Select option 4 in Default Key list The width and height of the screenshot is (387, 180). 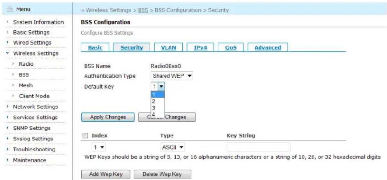157,114
